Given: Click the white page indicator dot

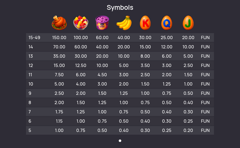Looking at the screenshot, I should [x=120, y=141].
